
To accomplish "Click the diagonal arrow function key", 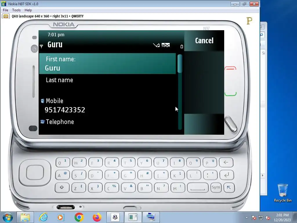I will coord(229,188).
